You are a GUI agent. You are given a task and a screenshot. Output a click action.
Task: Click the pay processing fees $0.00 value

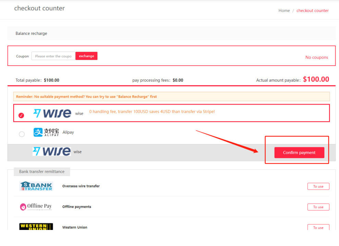(x=178, y=80)
